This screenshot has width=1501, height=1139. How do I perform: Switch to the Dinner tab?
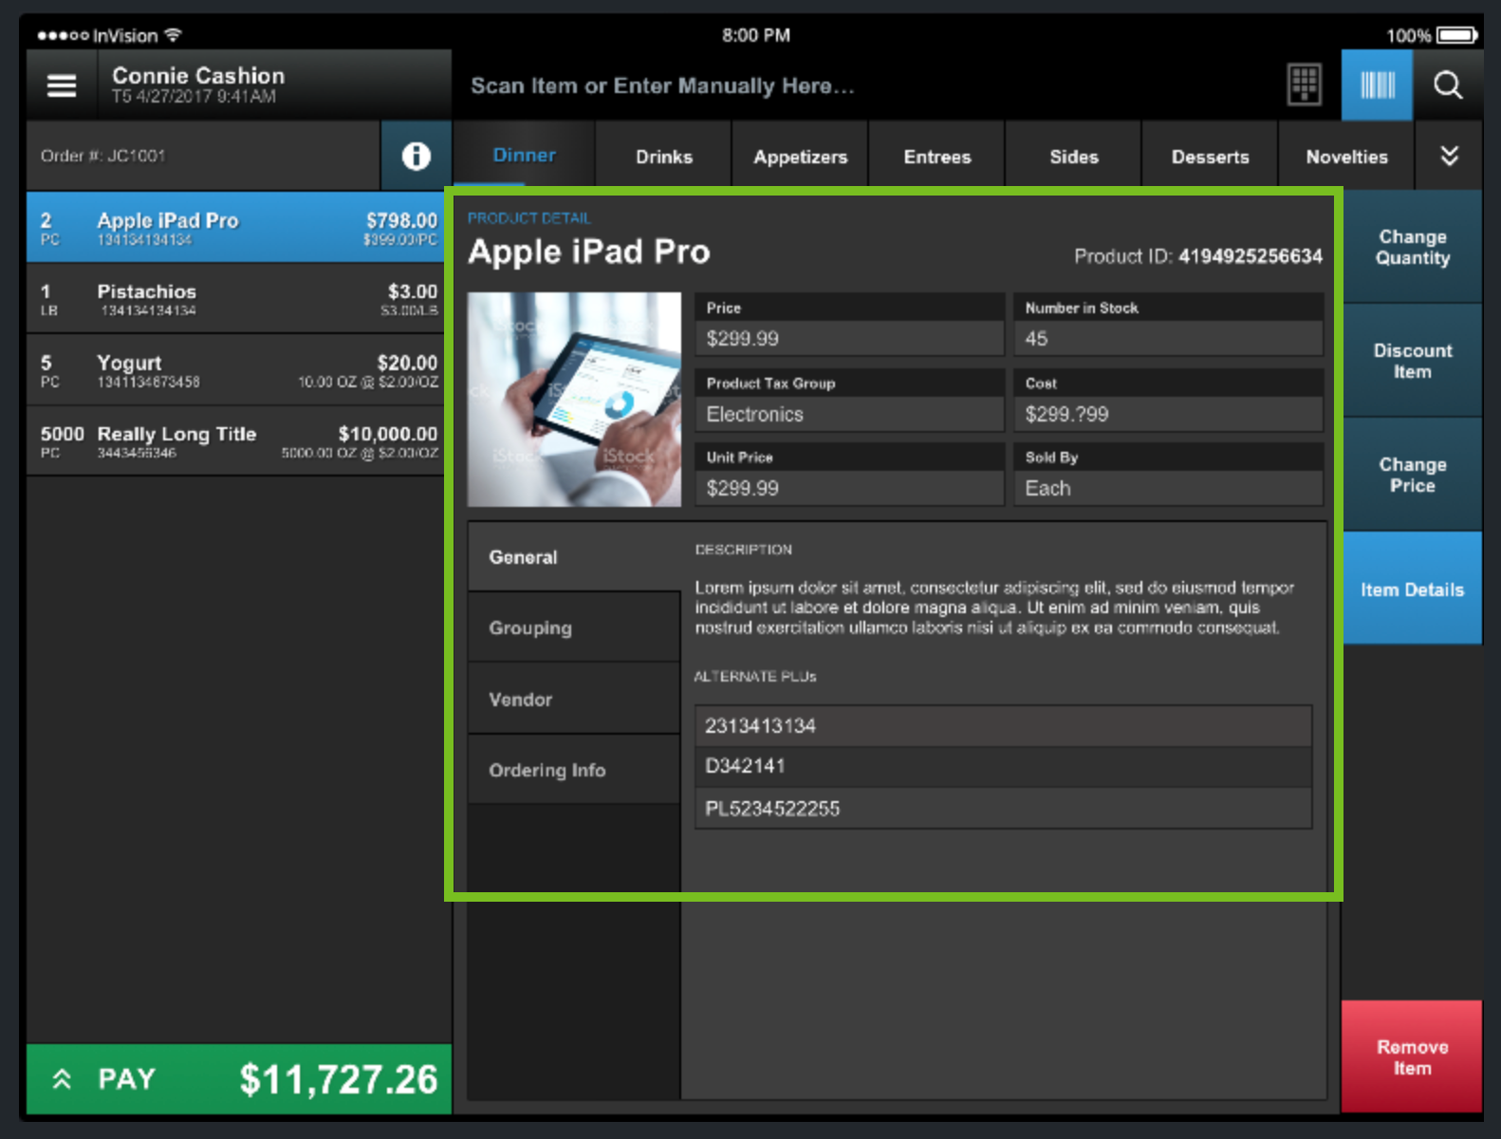(524, 156)
